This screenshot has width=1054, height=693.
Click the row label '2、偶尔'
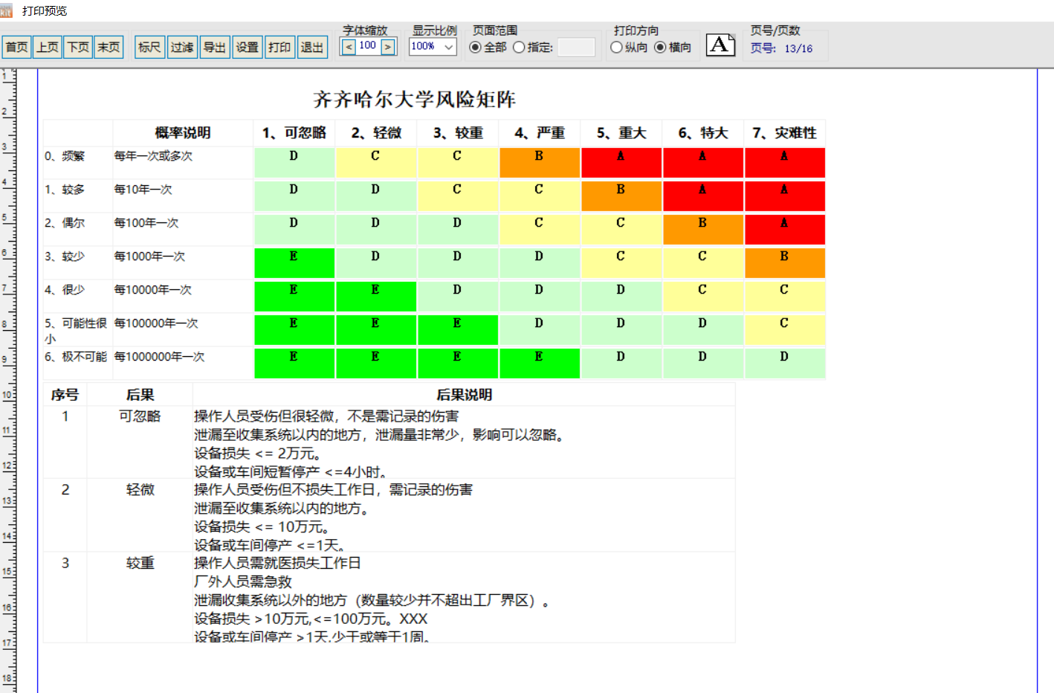[65, 223]
